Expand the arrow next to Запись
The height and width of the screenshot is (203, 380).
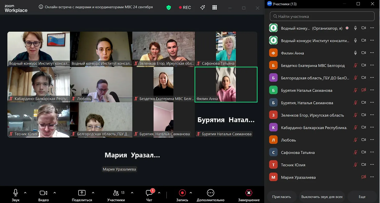[x=191, y=193]
